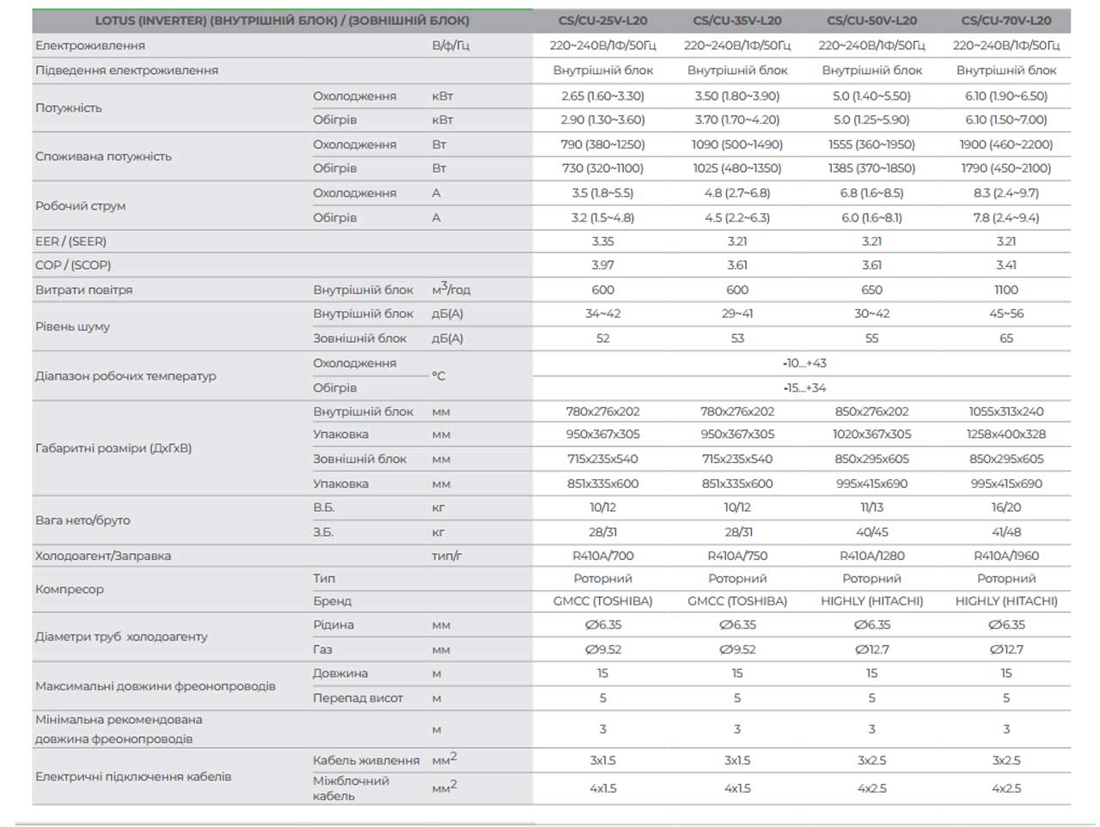1100x827 pixels.
Task: Select the refrigerant value 'R410A/1960'
Action: click(x=1006, y=556)
